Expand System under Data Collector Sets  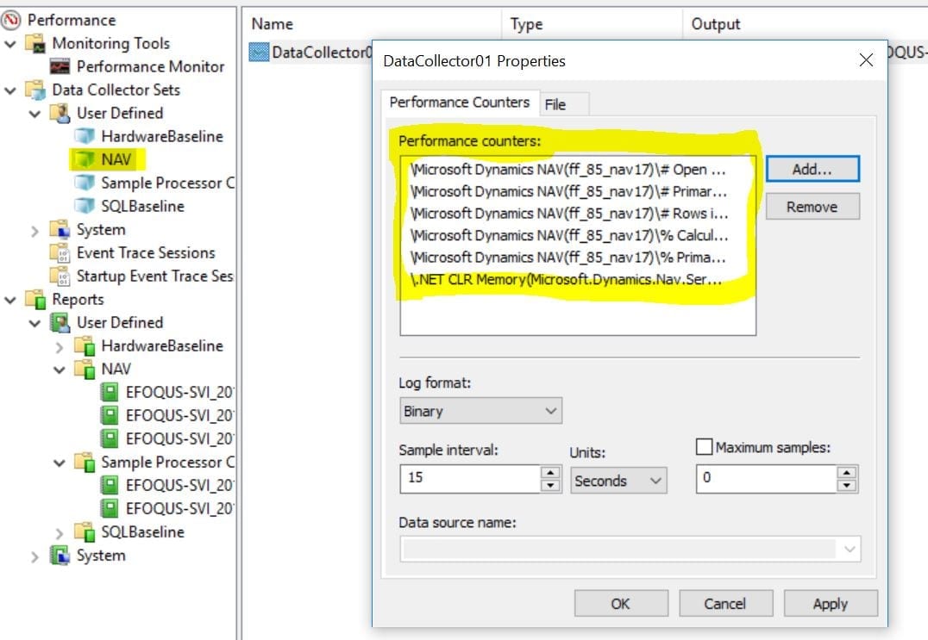pos(34,231)
